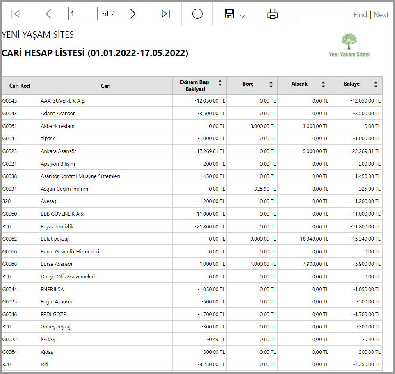Sort by Dönem Başı Bakiyesi column
The height and width of the screenshot is (374, 395).
click(220, 83)
